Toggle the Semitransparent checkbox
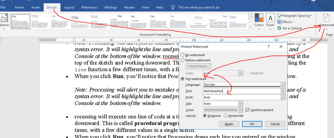This screenshot has height=138, width=334. (x=247, y=110)
